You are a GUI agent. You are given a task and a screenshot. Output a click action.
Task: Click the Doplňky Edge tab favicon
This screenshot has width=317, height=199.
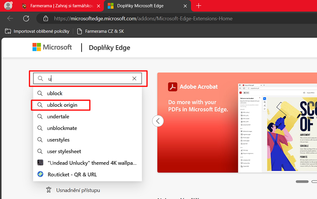(x=111, y=6)
